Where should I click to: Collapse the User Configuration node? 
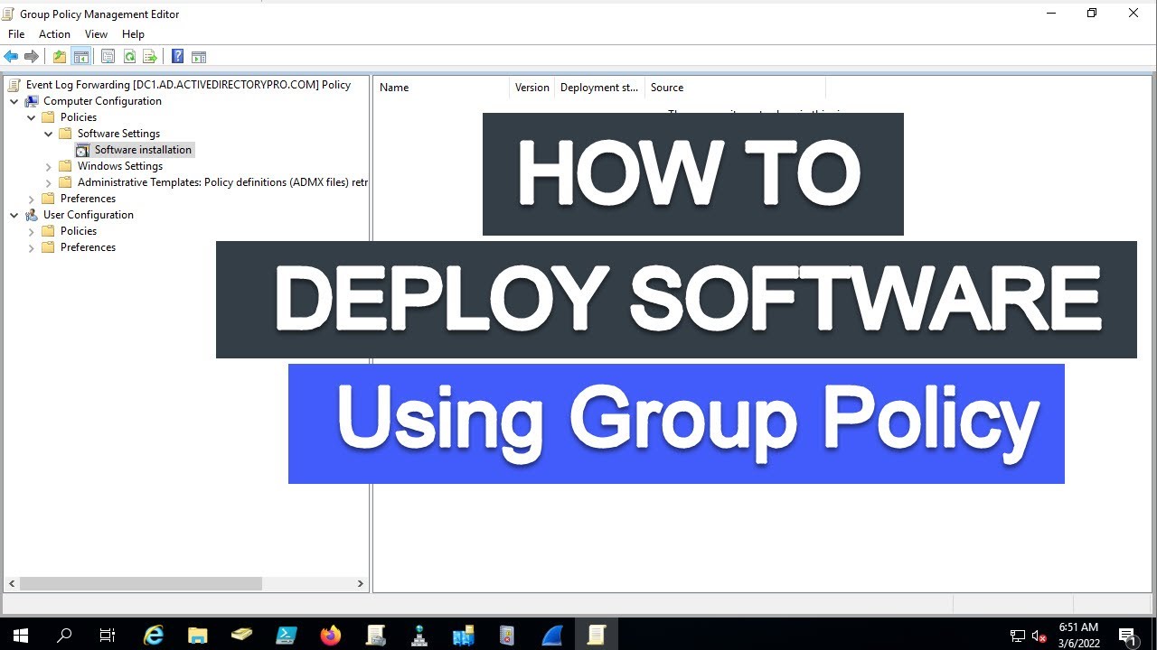(14, 215)
